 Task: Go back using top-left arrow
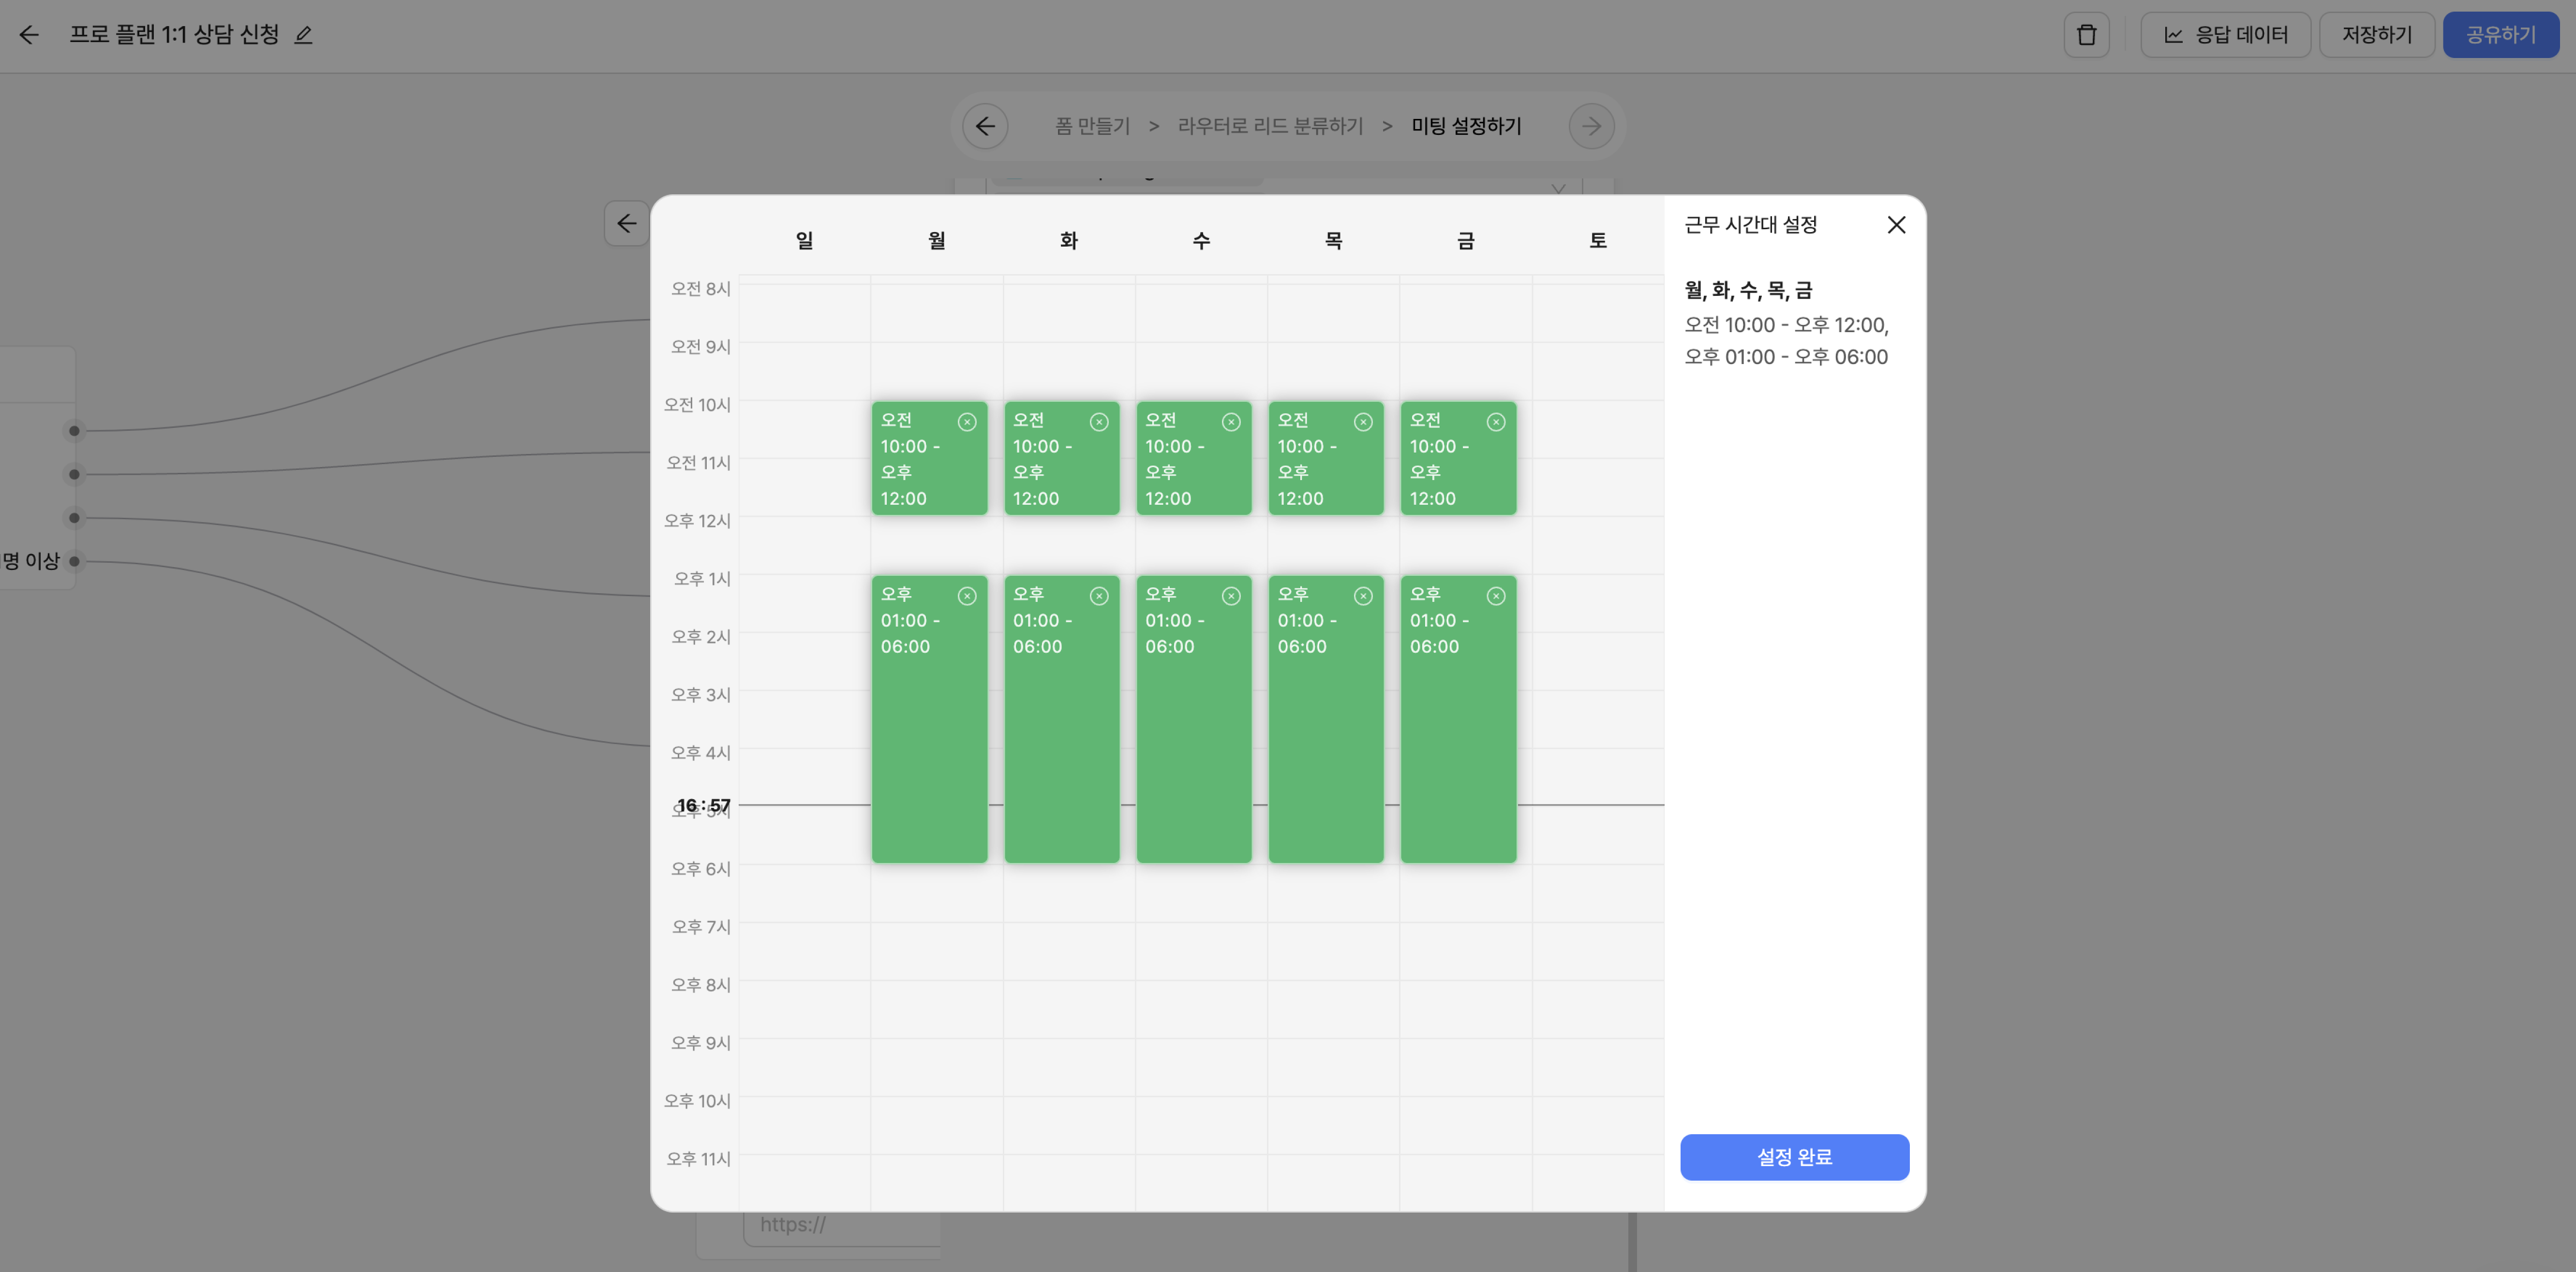pyautogui.click(x=29, y=35)
